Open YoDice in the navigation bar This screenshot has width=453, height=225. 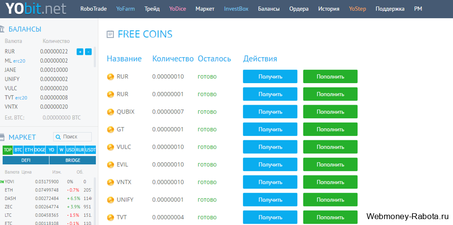point(178,9)
